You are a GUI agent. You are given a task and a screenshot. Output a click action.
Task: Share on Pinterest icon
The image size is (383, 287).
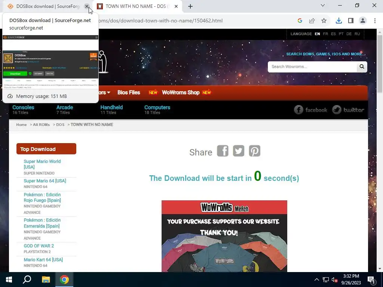[254, 151]
